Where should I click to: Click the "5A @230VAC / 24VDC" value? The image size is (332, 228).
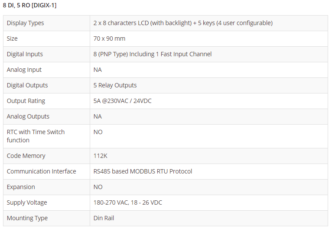123,101
